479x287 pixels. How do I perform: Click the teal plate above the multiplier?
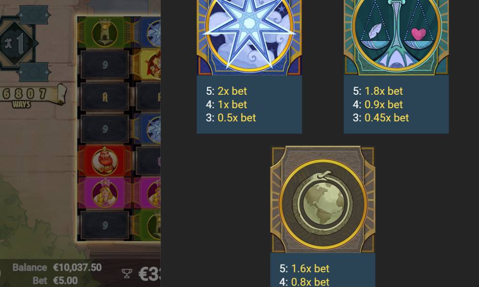(34, 14)
